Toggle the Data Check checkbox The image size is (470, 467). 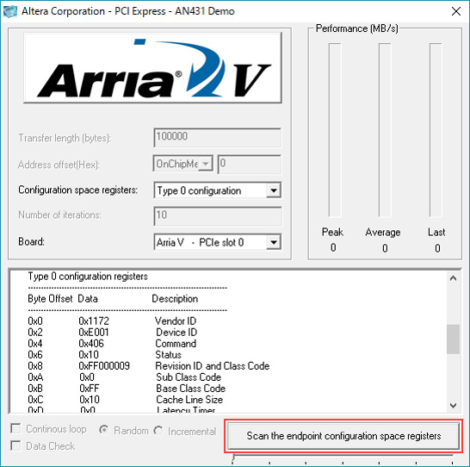pyautogui.click(x=15, y=445)
